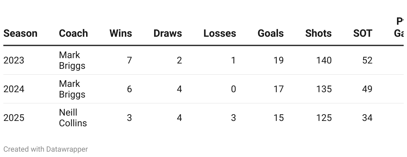Viewport: 407px width, 157px height.
Task: Select the Shots column header
Action: tap(318, 33)
